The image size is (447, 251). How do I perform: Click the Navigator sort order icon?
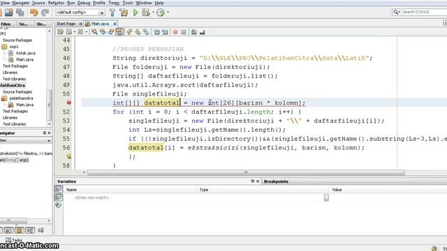(x=41, y=230)
